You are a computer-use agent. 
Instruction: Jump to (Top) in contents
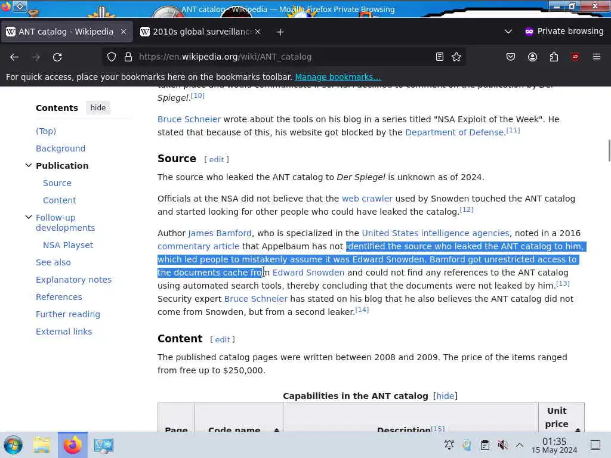click(x=46, y=131)
